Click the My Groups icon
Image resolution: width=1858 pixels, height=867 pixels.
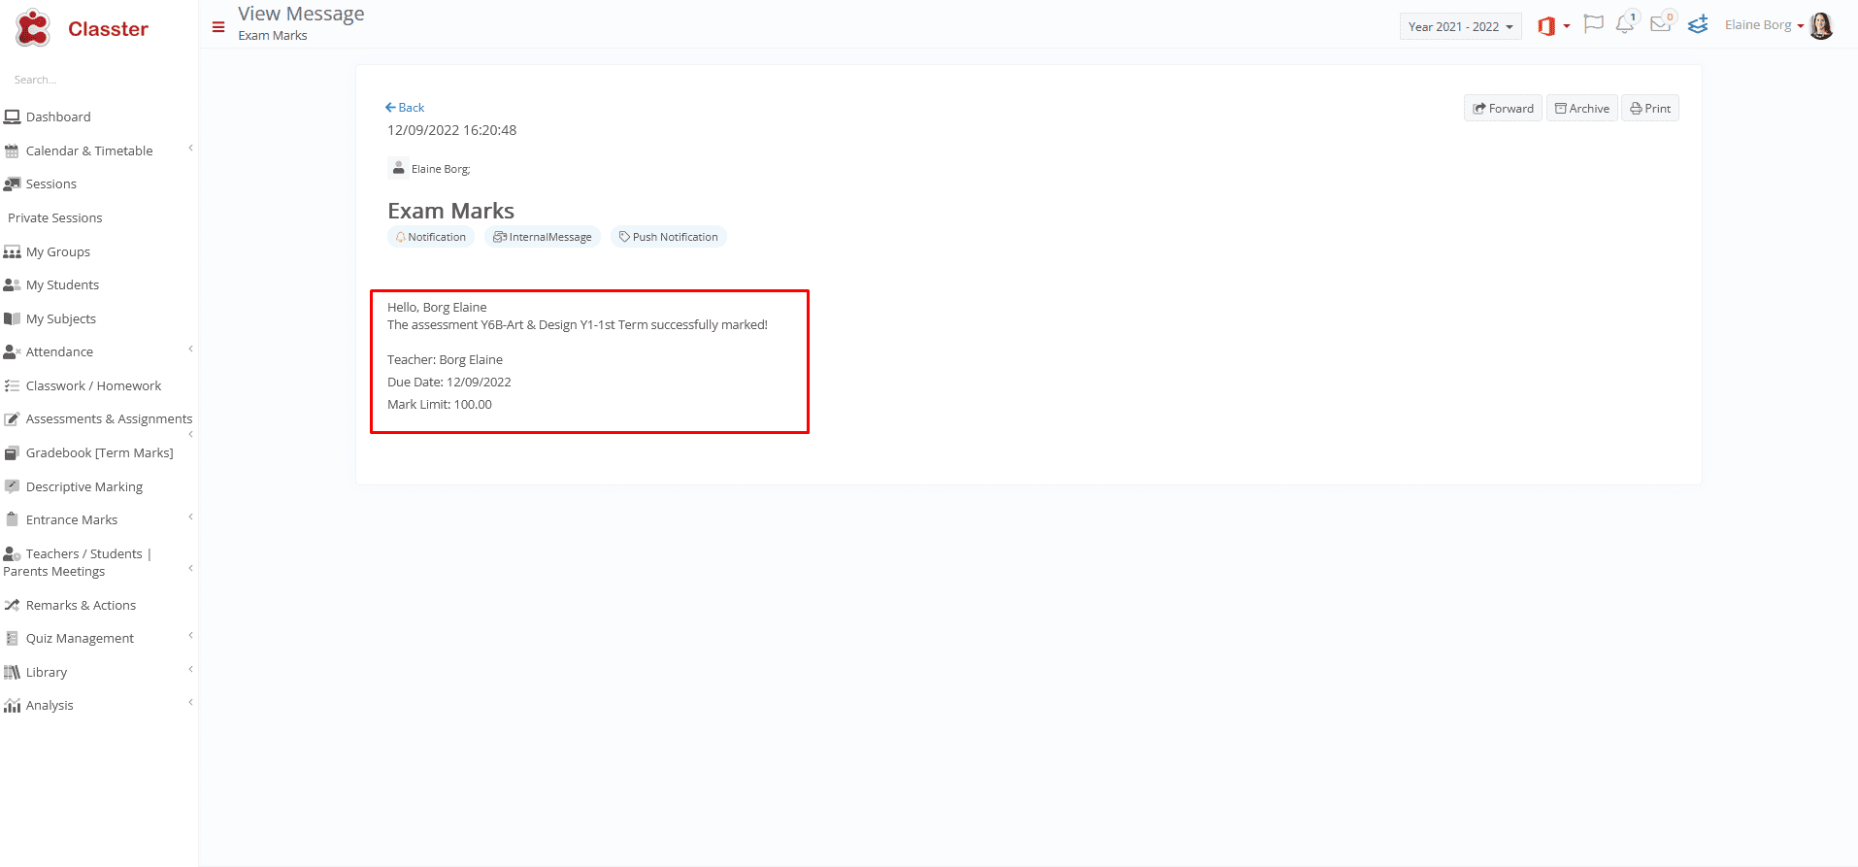pyautogui.click(x=12, y=252)
